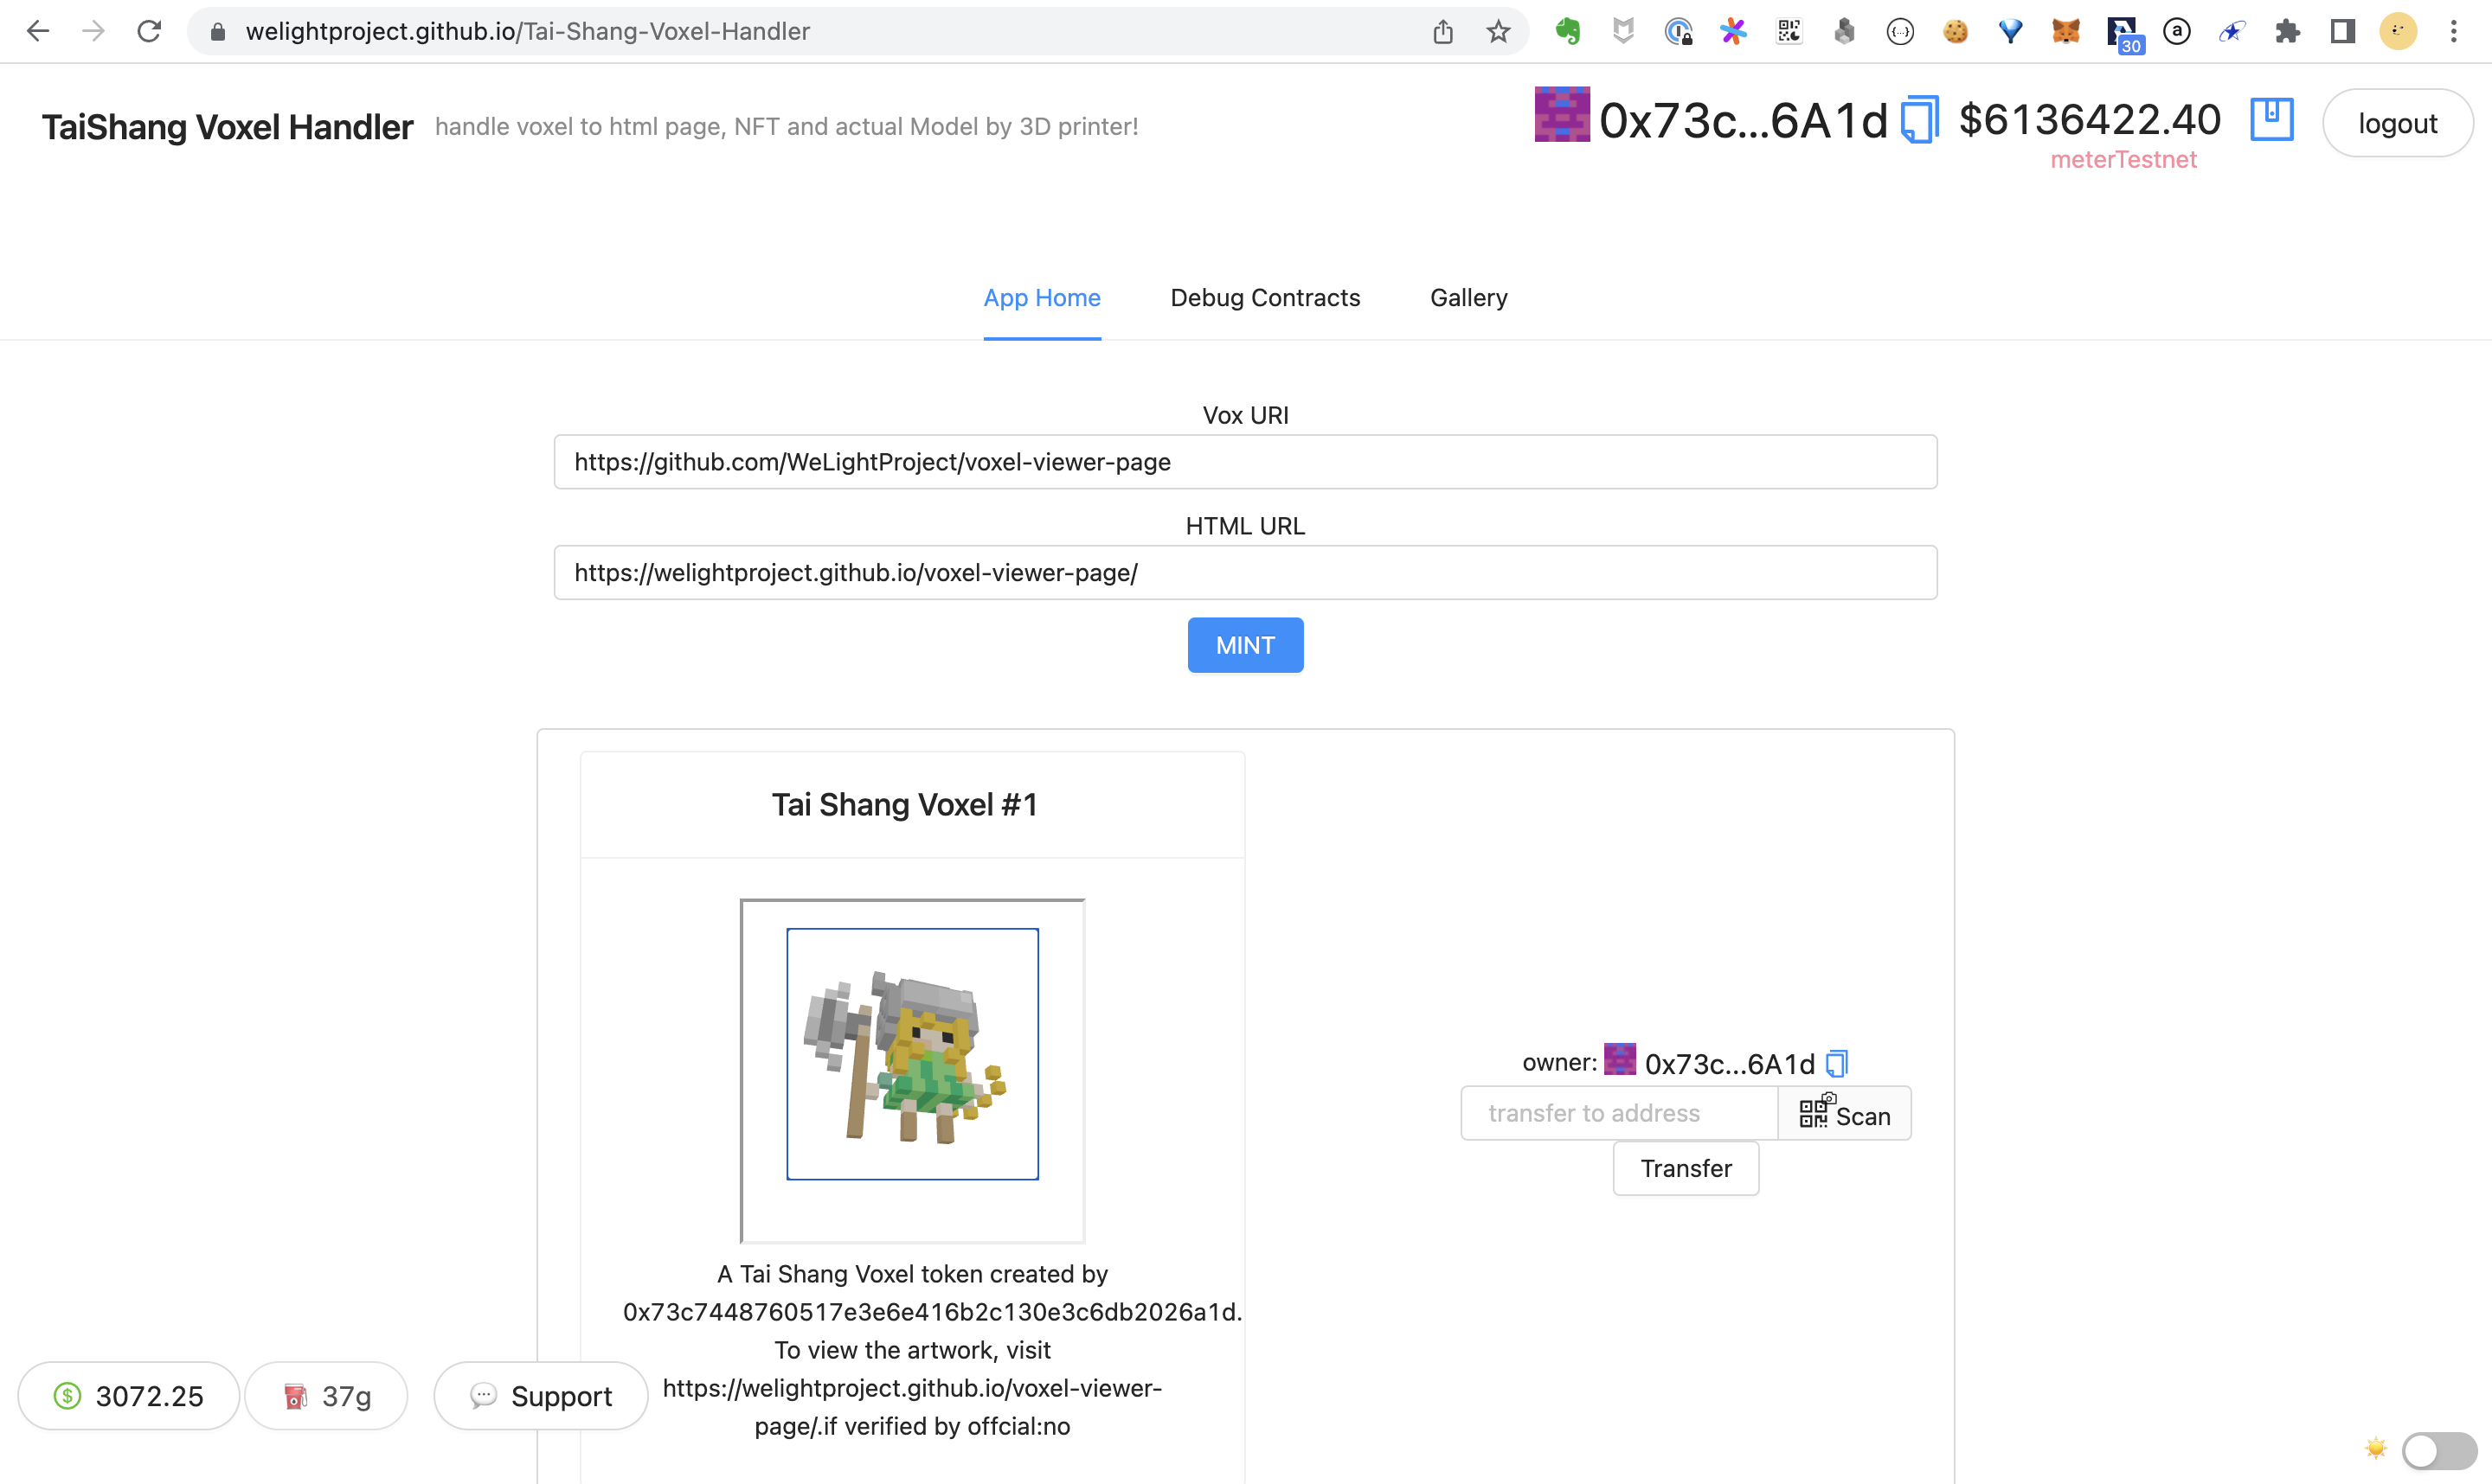Copy the owner address of Voxel #1
Image resolution: width=2492 pixels, height=1484 pixels.
1837,1063
